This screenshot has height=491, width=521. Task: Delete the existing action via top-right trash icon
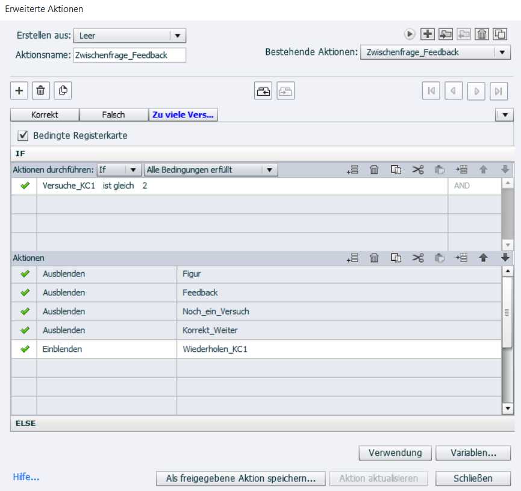(x=482, y=34)
